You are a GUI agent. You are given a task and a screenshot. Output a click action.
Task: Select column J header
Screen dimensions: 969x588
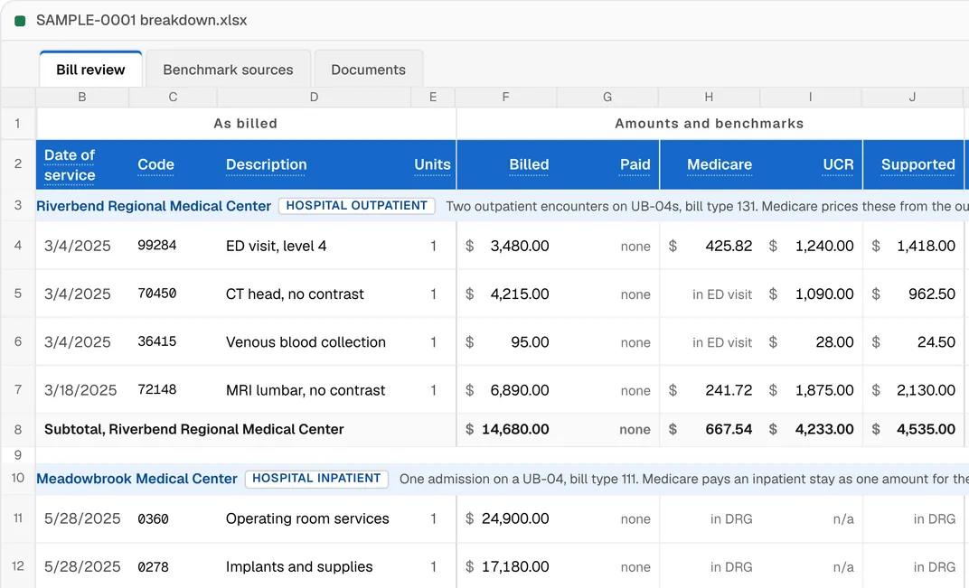click(912, 97)
